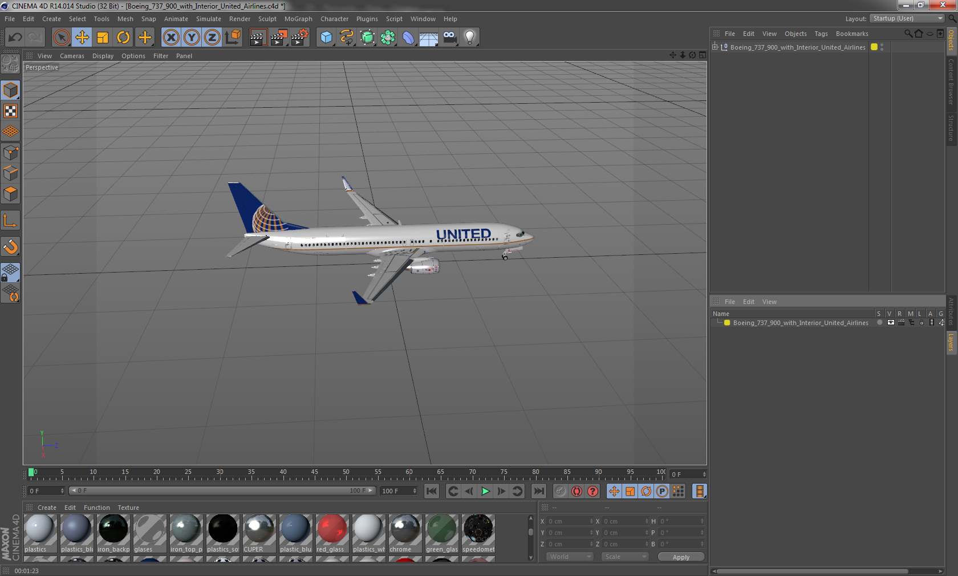The height and width of the screenshot is (576, 958).
Task: Click Record Active Objects button
Action: (x=561, y=491)
